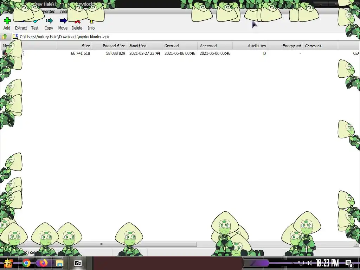The height and width of the screenshot is (270, 360).
Task: Launch Google Chrome from taskbar
Action: point(26,263)
